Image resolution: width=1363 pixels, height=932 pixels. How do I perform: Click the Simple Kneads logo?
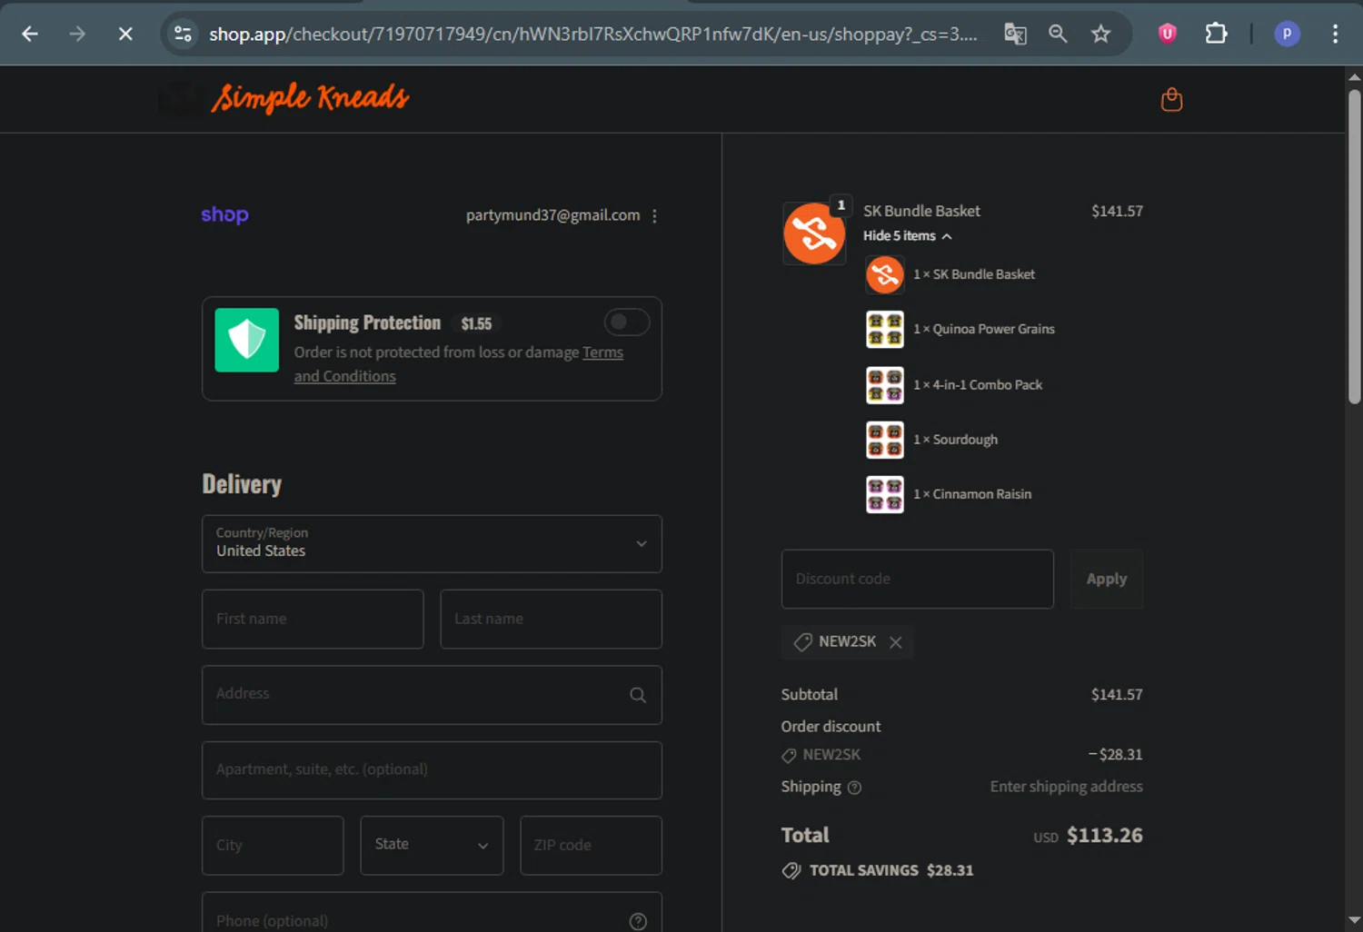[310, 98]
